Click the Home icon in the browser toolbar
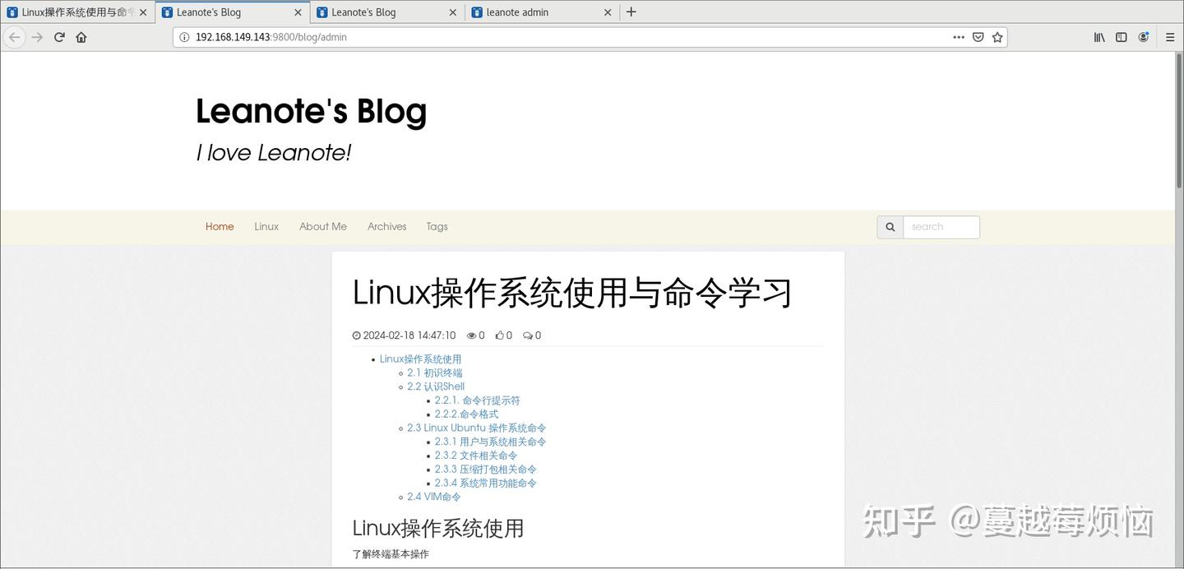Viewport: 1184px width, 569px height. pos(81,37)
